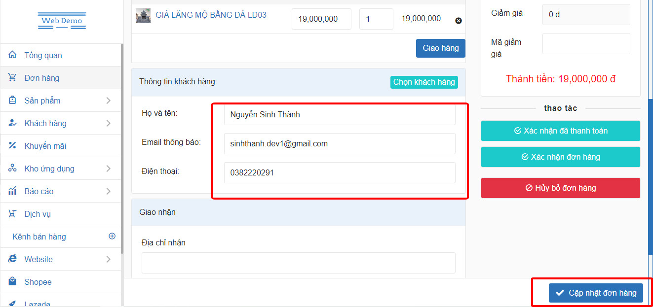
Task: Remove product with the X icon
Action: pos(458,21)
